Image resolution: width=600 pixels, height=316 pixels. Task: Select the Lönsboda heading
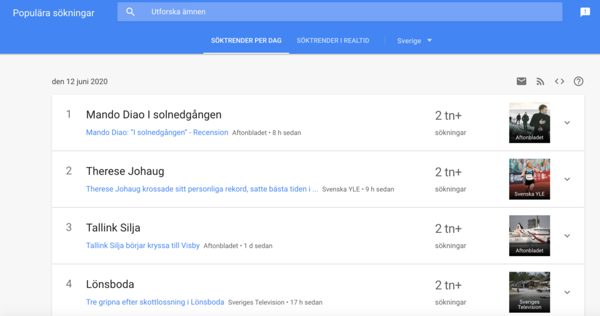click(110, 284)
